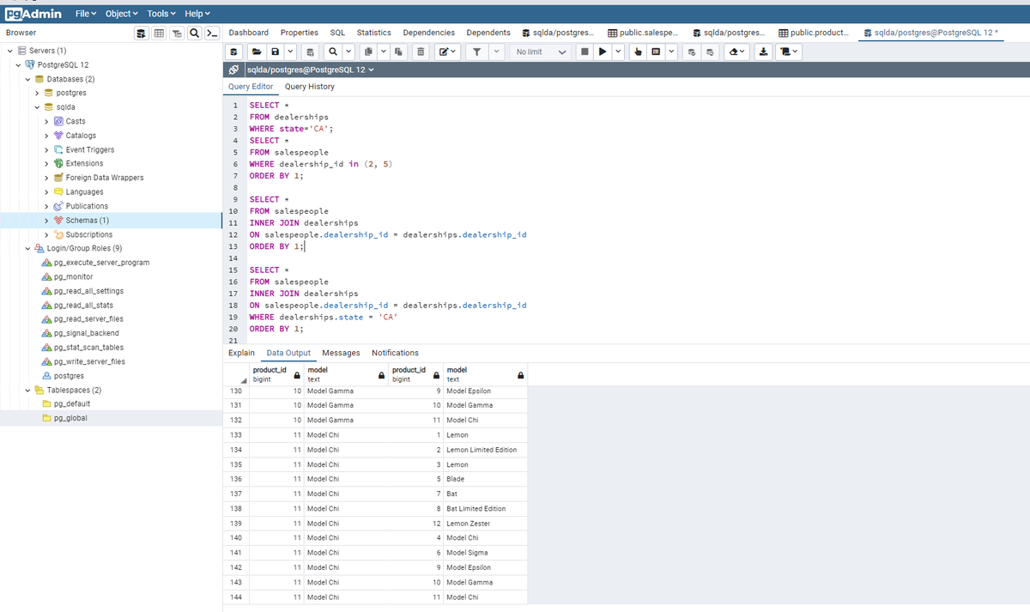Screen dimensions: 1030x612
Task: Click the Paste rows icon
Action: point(400,52)
